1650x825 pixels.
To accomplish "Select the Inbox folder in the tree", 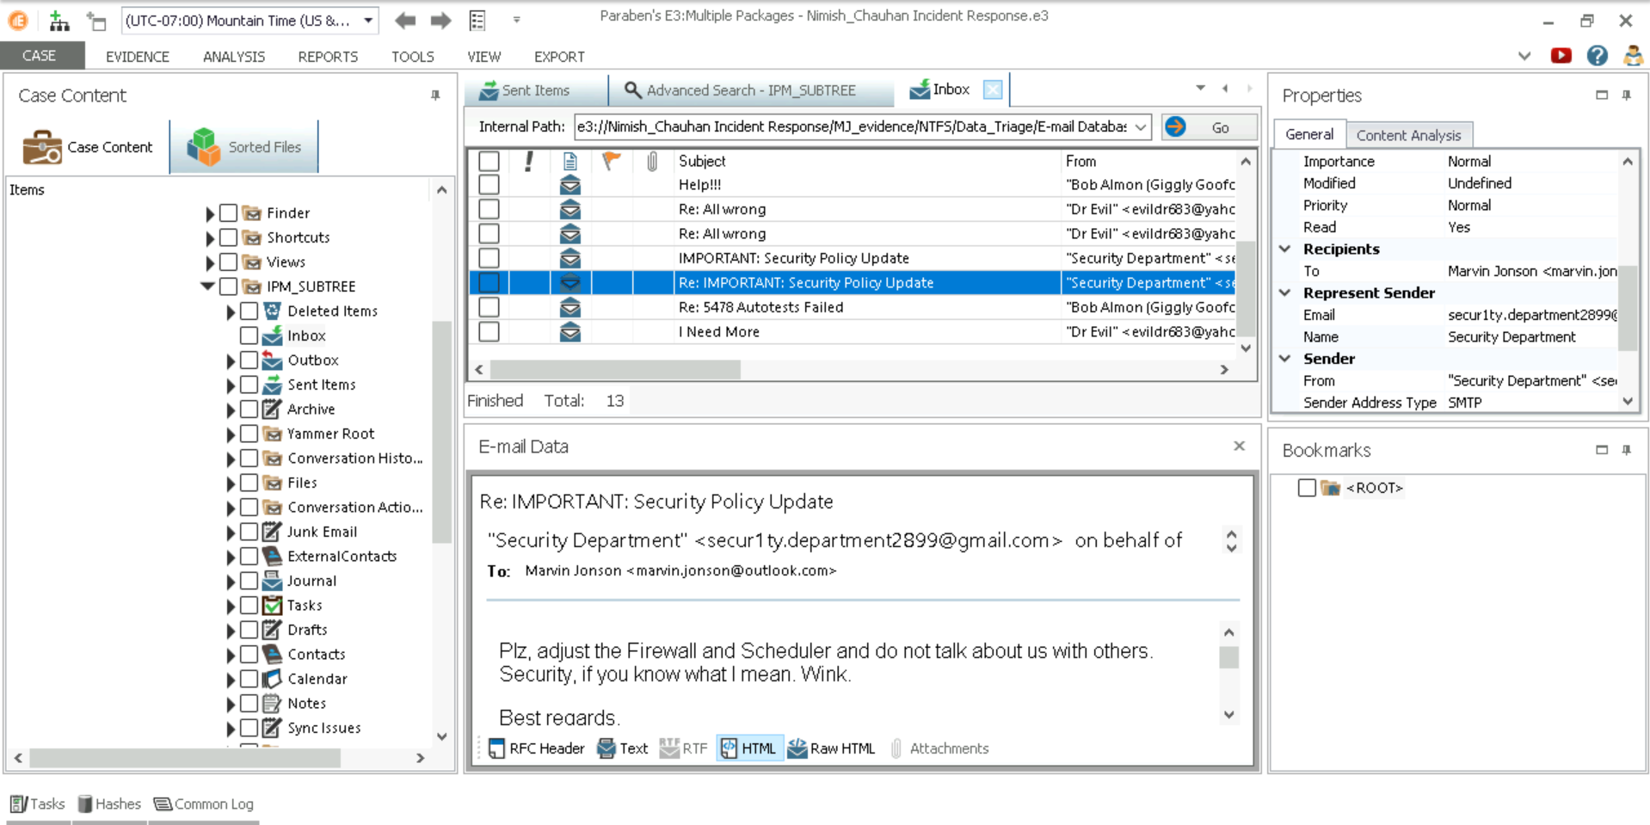I will pyautogui.click(x=305, y=336).
